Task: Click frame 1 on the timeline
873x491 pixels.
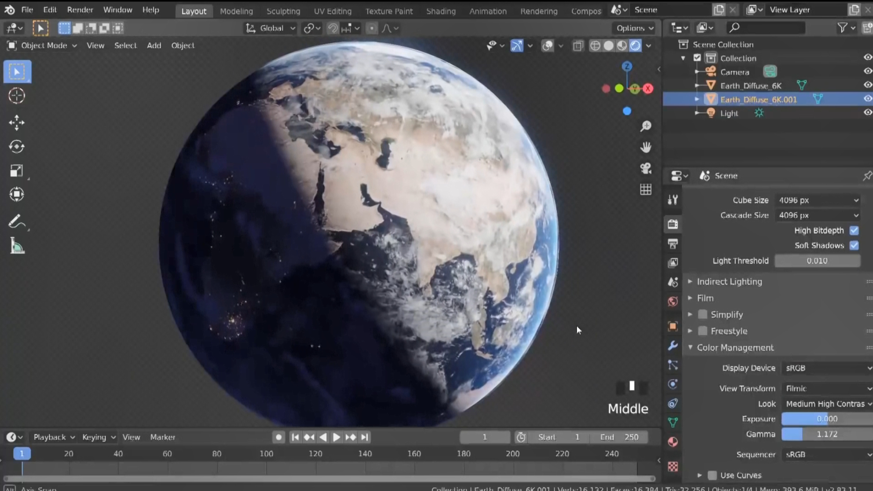Action: [21, 453]
